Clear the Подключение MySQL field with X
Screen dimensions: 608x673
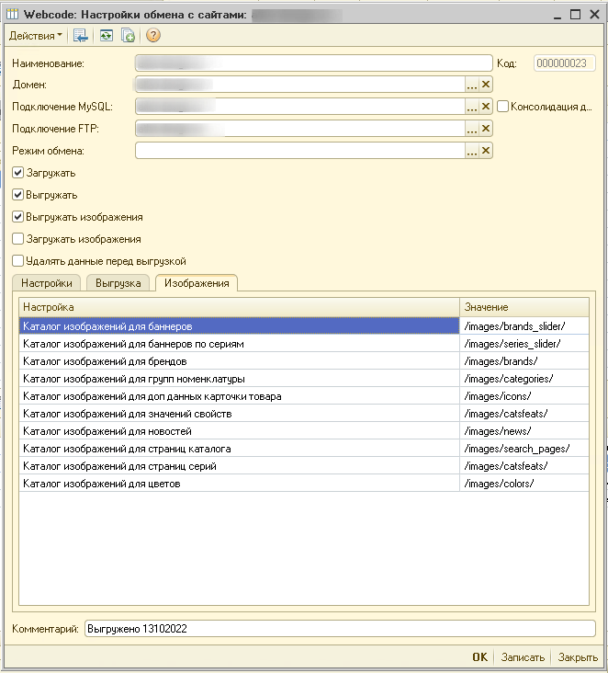[x=487, y=107]
